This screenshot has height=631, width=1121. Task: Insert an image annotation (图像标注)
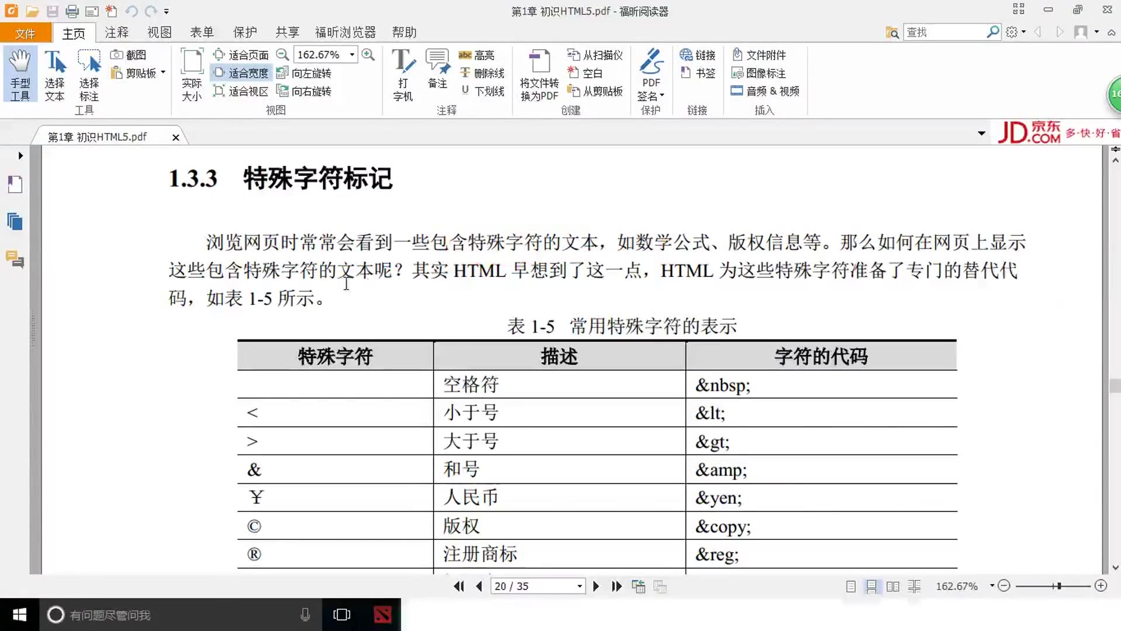click(x=759, y=73)
